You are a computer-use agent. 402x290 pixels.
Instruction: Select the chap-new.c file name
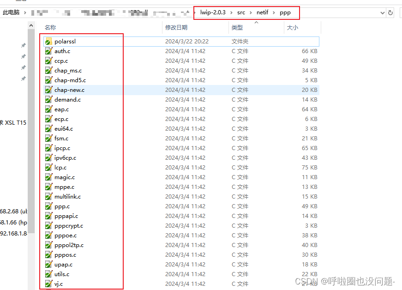[70, 90]
